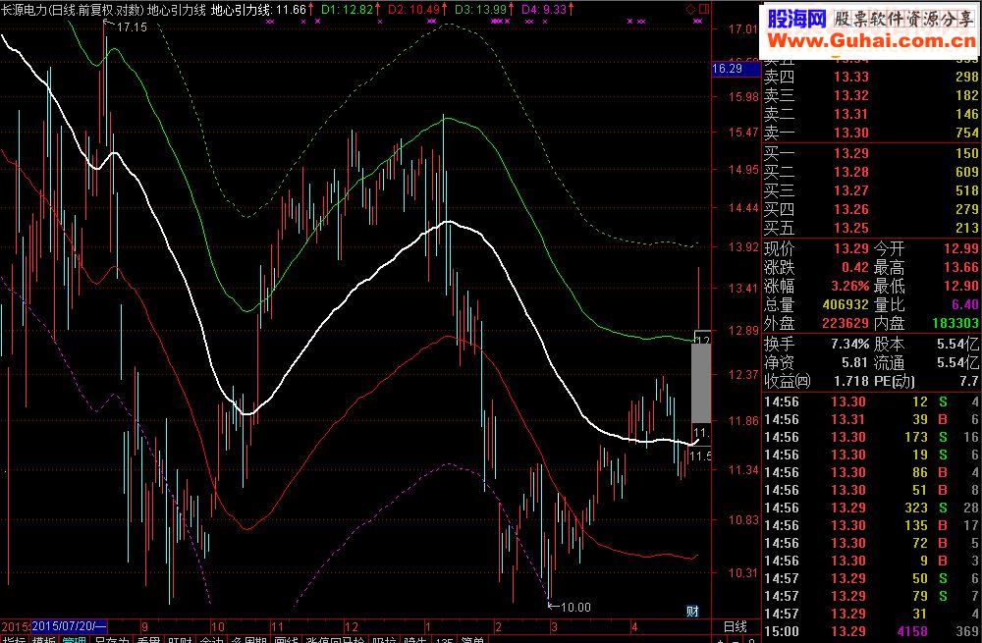The height and width of the screenshot is (643, 982).
Task: Click the 买一 13.29 order row
Action: point(871,153)
